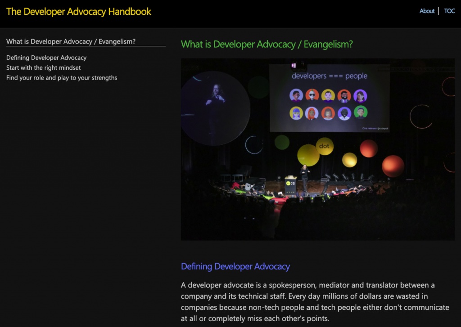Click the bearded avatar on orange background

[x=344, y=96]
